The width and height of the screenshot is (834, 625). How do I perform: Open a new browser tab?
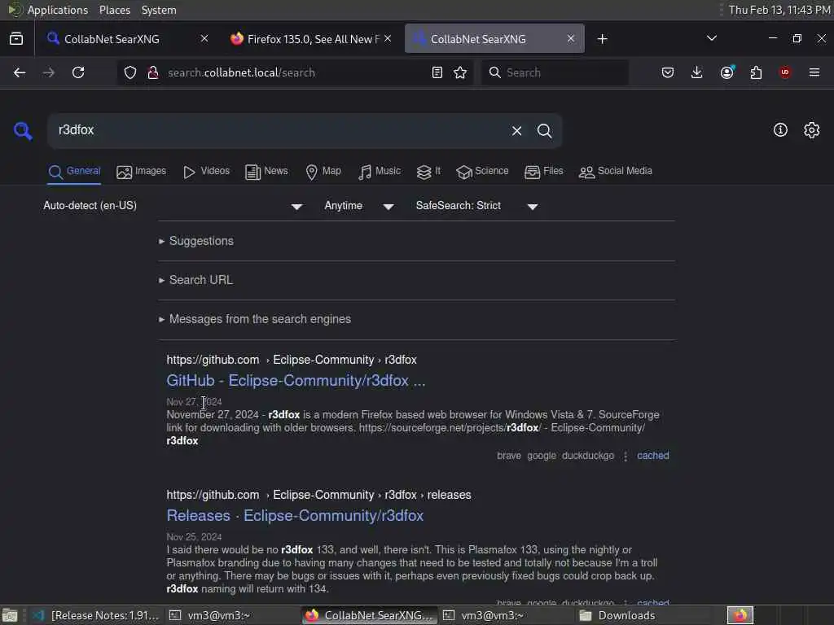(602, 39)
